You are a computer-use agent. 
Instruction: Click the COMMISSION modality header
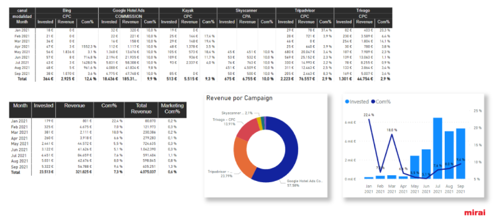click(129, 16)
